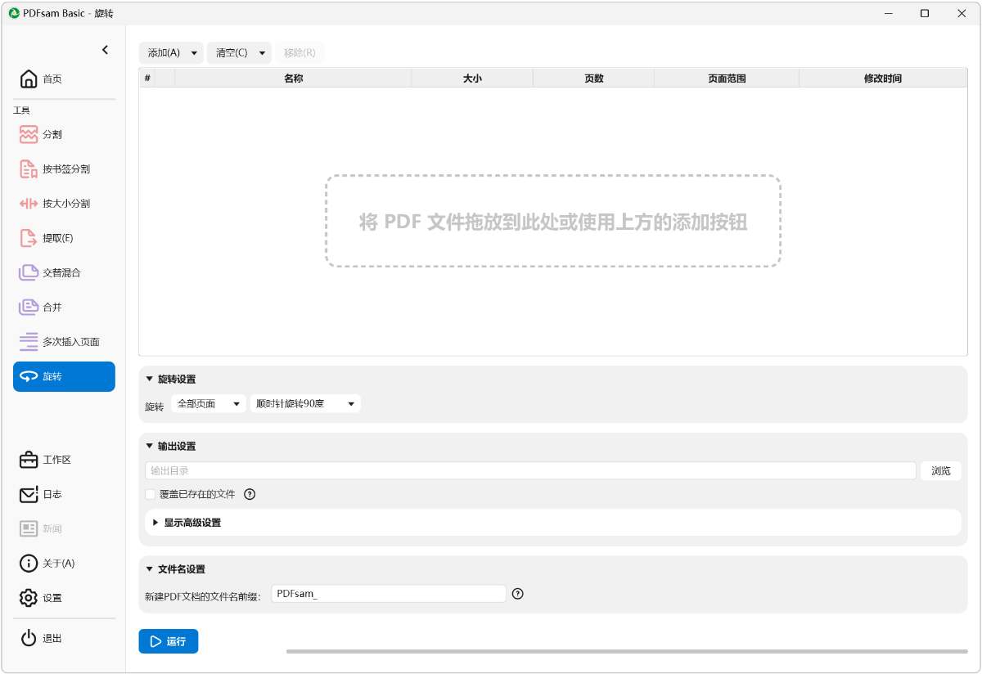Open 多次插入页面 insert pages tool
Viewport: 982px width, 674px height.
coord(64,342)
